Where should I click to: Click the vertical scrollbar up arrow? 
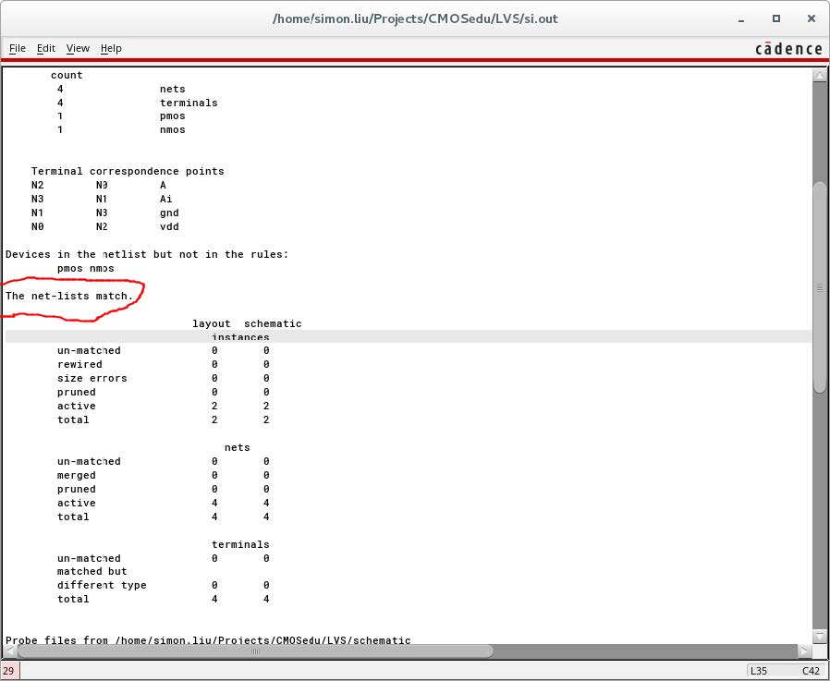click(820, 76)
